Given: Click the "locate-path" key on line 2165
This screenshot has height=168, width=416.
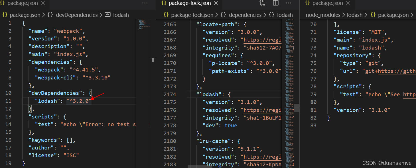Looking at the screenshot, I should coord(217,24).
